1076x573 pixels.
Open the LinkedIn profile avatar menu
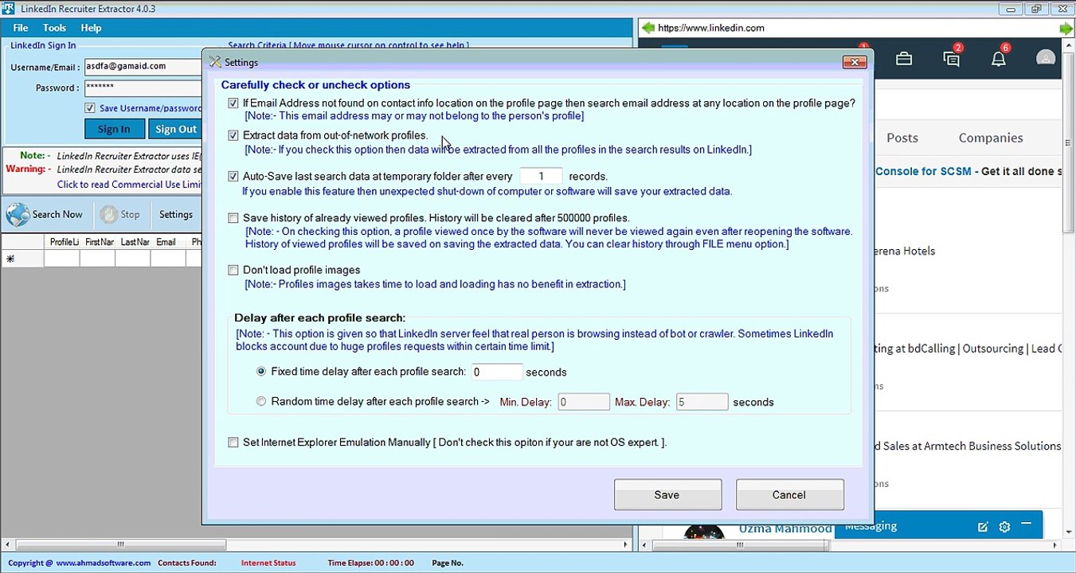[1045, 58]
